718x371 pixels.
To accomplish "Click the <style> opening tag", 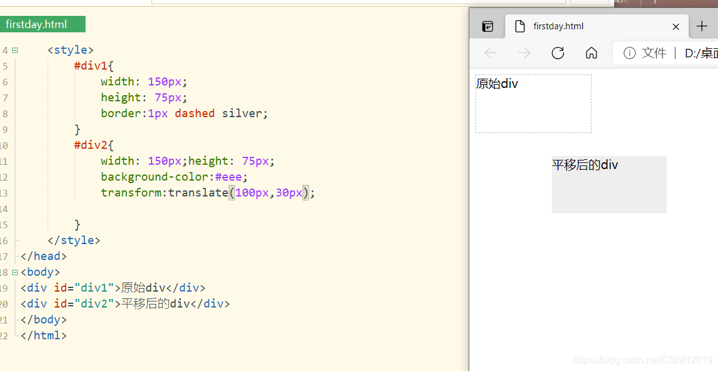I will [x=70, y=50].
